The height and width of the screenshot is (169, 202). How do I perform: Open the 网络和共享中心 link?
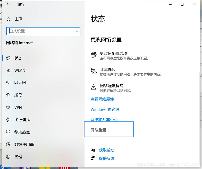point(104,120)
